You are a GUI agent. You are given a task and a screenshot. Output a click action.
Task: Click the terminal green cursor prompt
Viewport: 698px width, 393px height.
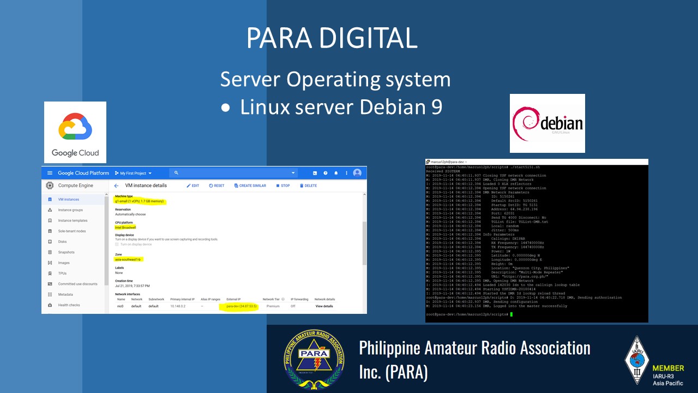511,314
